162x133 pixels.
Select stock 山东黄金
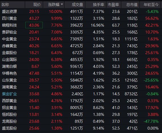(9, 80)
